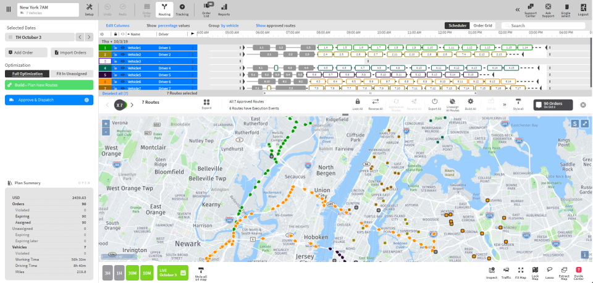Open the Order List with 90 badge
This screenshot has width=593, height=283.
206,9
